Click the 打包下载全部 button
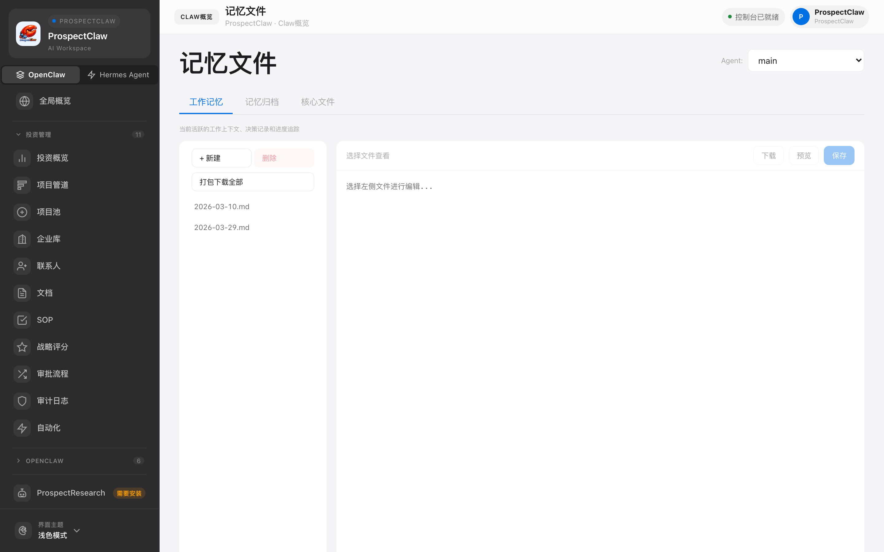Screen dimensions: 884x552 tap(253, 182)
